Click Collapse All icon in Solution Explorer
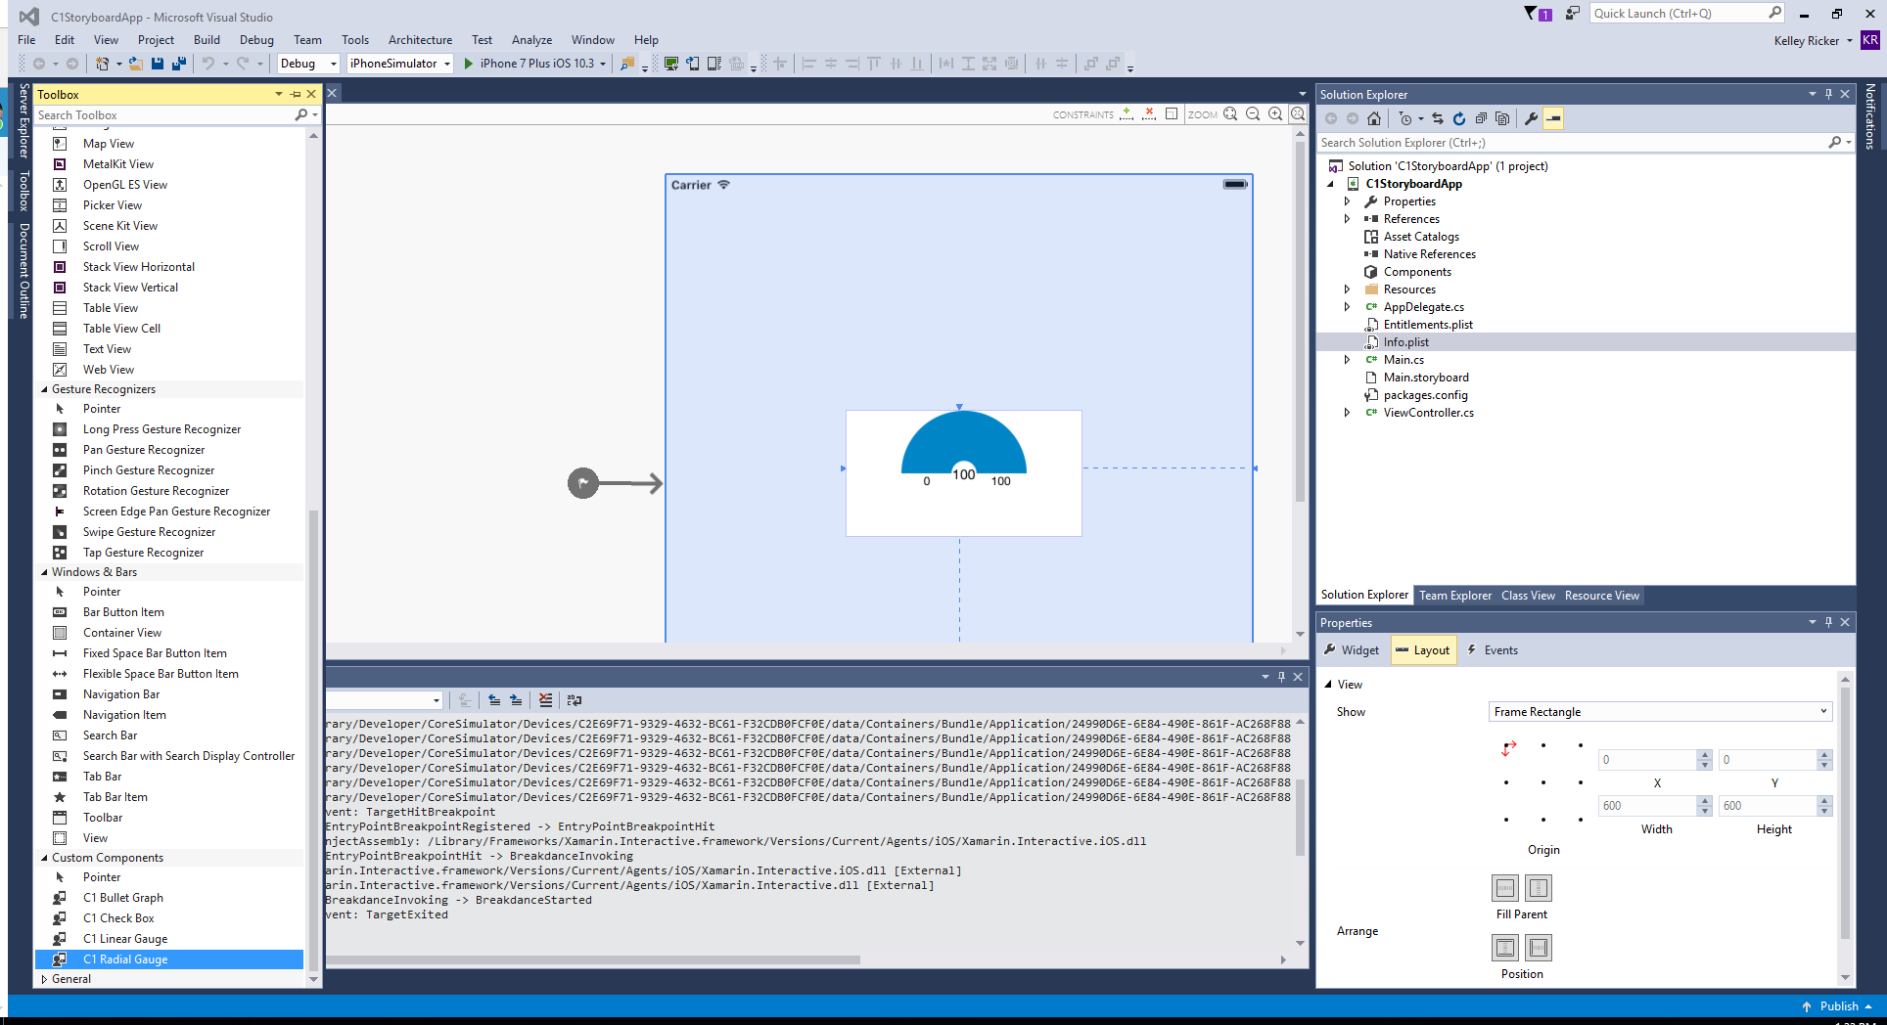Viewport: 1887px width, 1025px height. coord(1481,118)
